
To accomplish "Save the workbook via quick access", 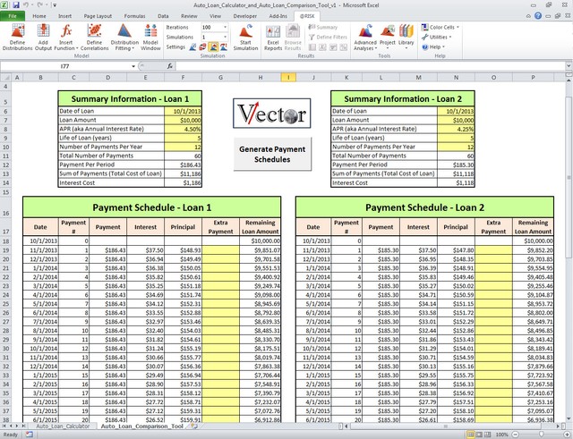I will click(16, 5).
